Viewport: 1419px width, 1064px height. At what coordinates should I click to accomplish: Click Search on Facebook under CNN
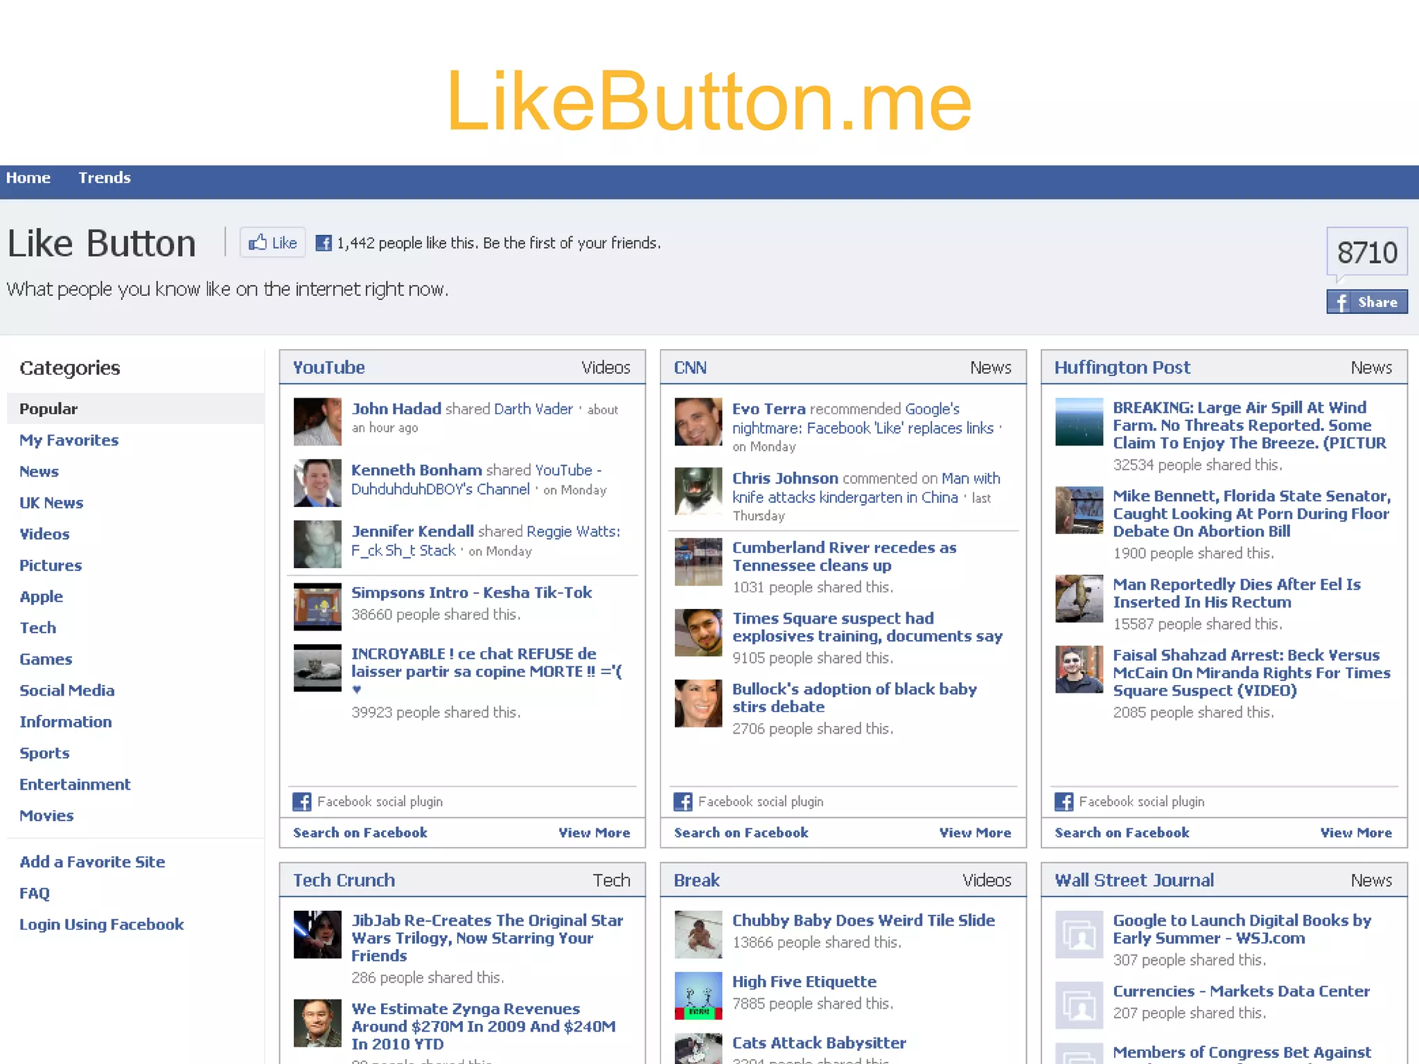click(x=741, y=833)
